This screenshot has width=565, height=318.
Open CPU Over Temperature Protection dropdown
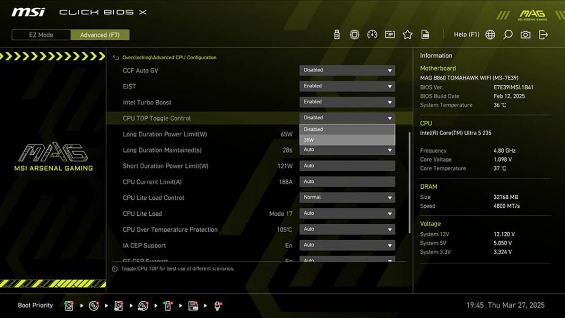pyautogui.click(x=347, y=229)
